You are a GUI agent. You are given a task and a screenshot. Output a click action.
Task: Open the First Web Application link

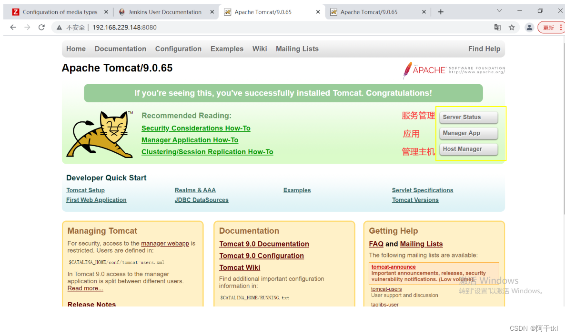tap(96, 200)
